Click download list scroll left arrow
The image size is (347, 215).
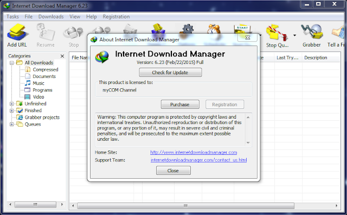[x=73, y=206]
